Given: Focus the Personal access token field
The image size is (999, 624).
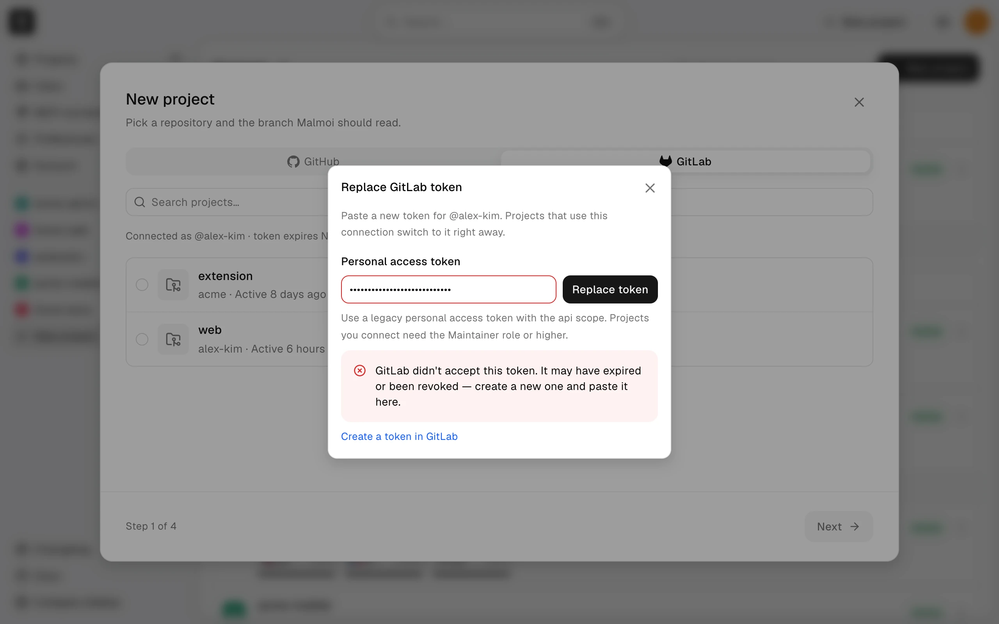Looking at the screenshot, I should [448, 289].
